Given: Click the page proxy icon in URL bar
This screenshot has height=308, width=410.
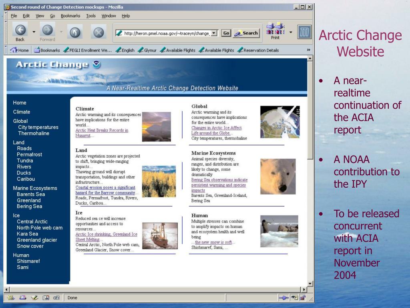Looking at the screenshot, I should 119,33.
